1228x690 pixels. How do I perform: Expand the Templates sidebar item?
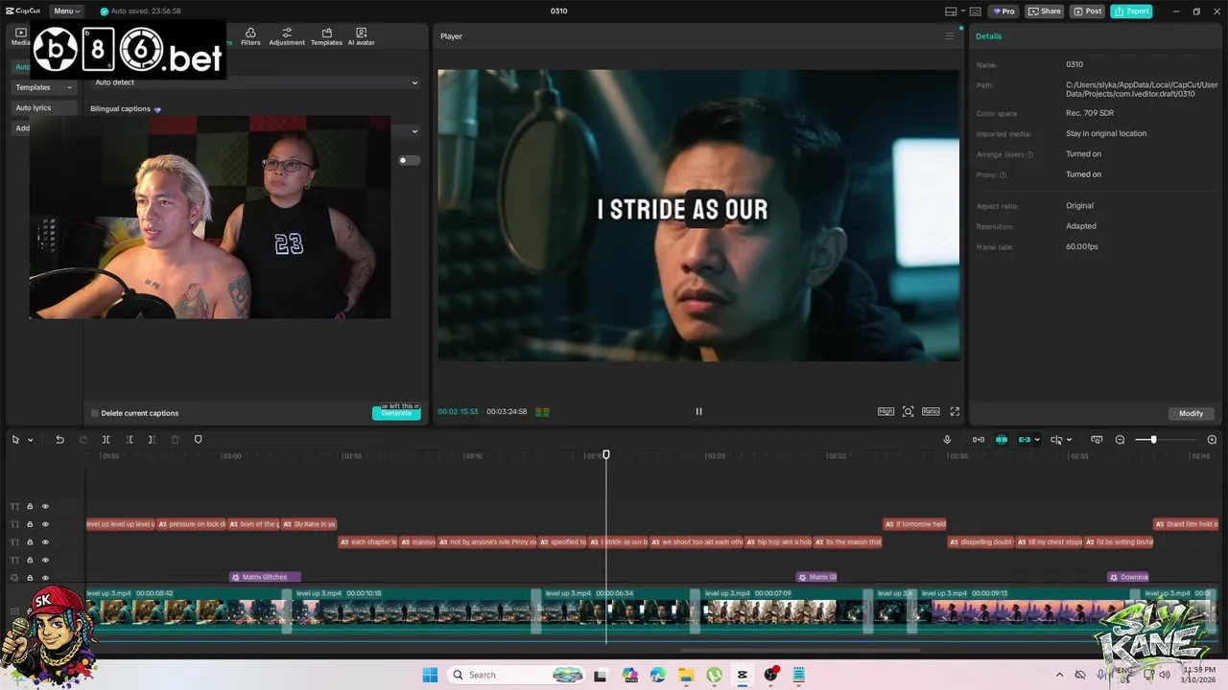coord(43,87)
